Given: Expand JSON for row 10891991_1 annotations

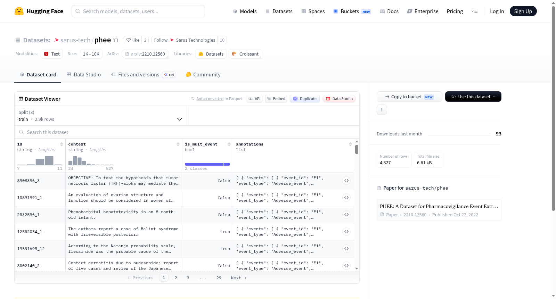Looking at the screenshot, I should (x=346, y=198).
